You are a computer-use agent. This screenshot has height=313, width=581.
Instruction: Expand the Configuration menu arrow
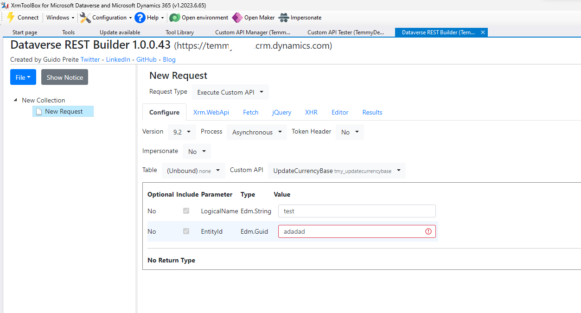(x=130, y=18)
